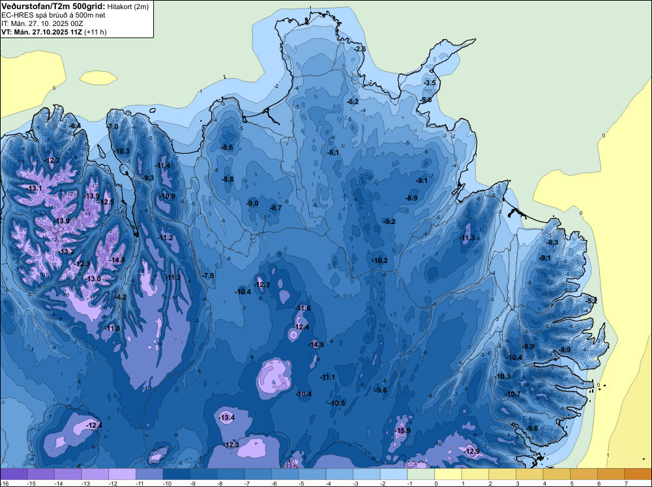Select the legend swatch between -10 and -9
The height and width of the screenshot is (487, 652).
point(177,474)
